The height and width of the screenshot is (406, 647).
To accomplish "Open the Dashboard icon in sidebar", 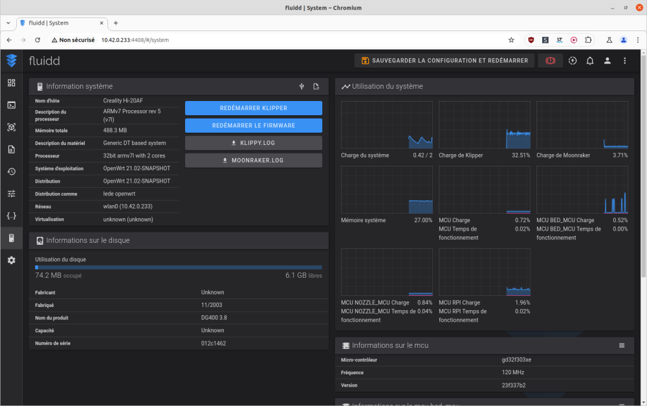I will point(11,83).
